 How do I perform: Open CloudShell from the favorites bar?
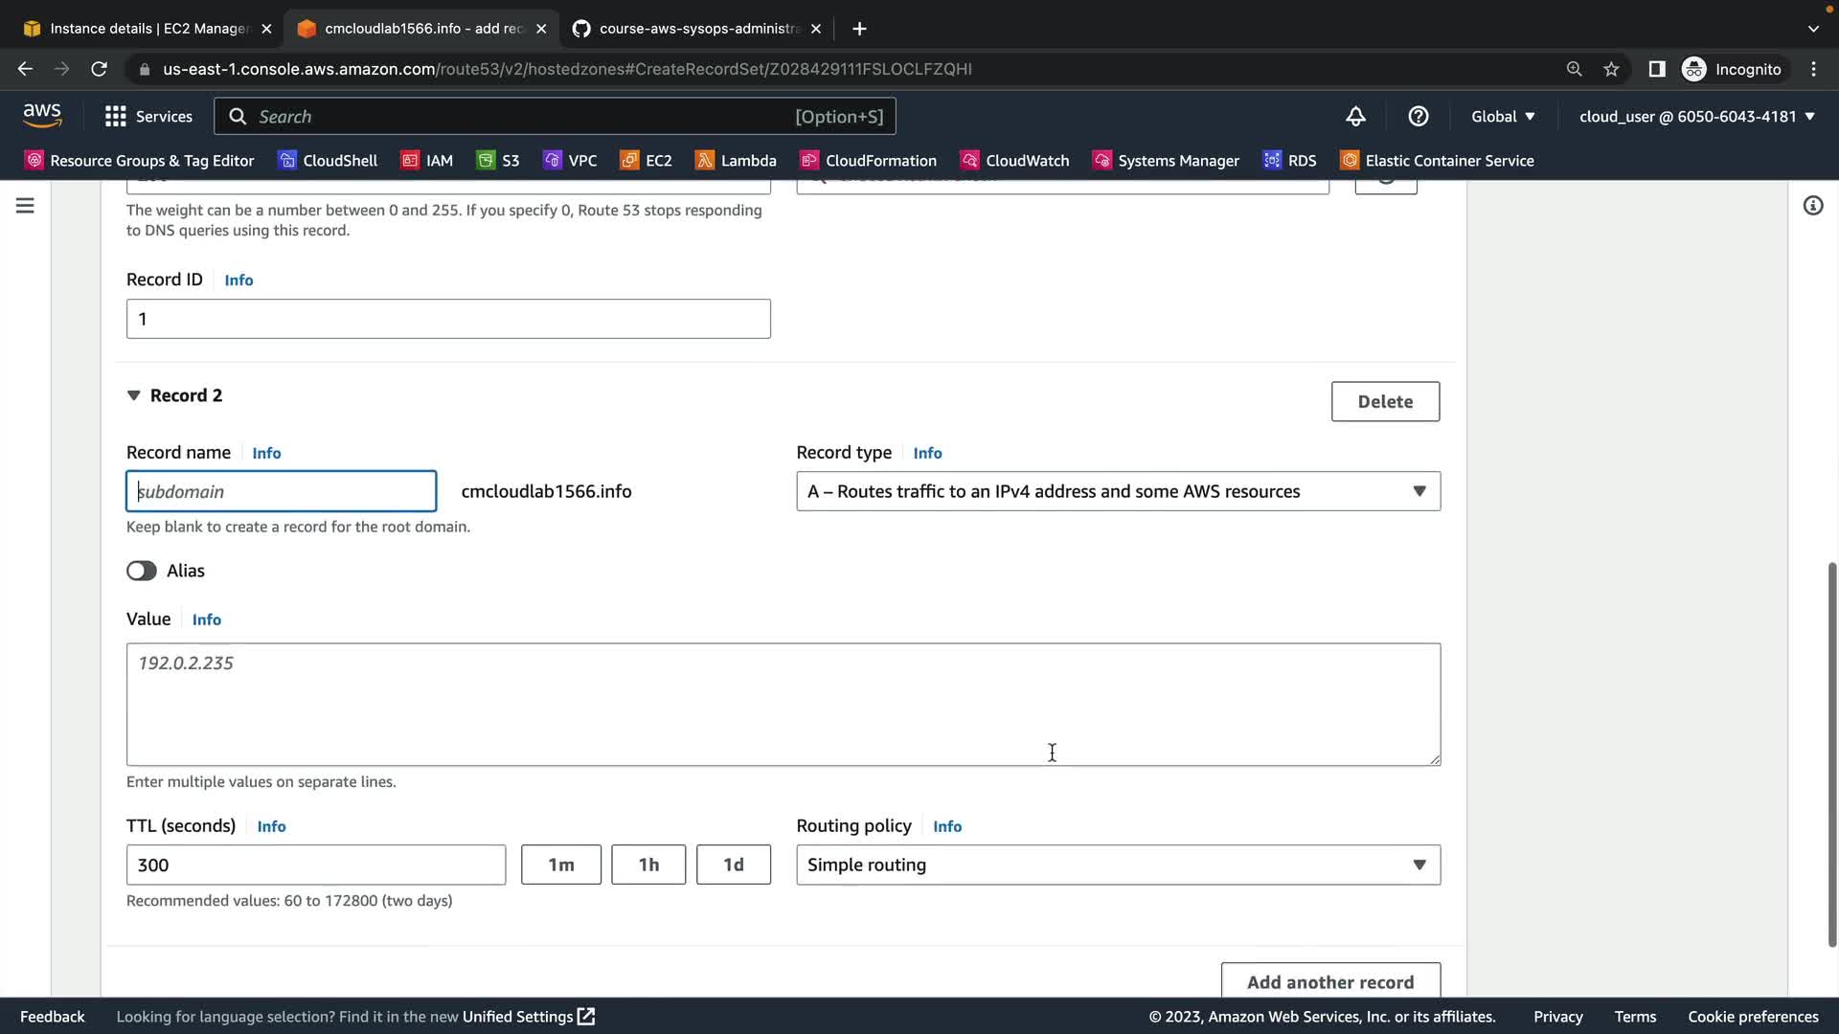point(328,160)
